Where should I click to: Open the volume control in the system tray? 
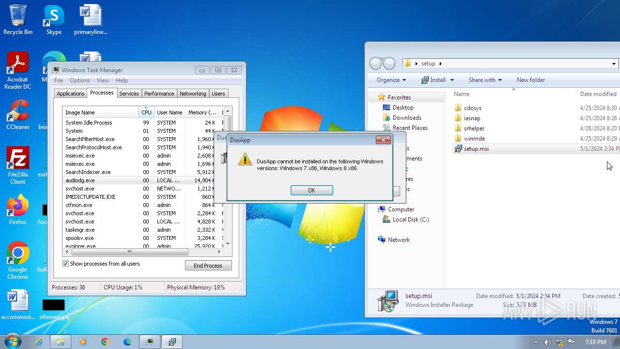pos(548,342)
